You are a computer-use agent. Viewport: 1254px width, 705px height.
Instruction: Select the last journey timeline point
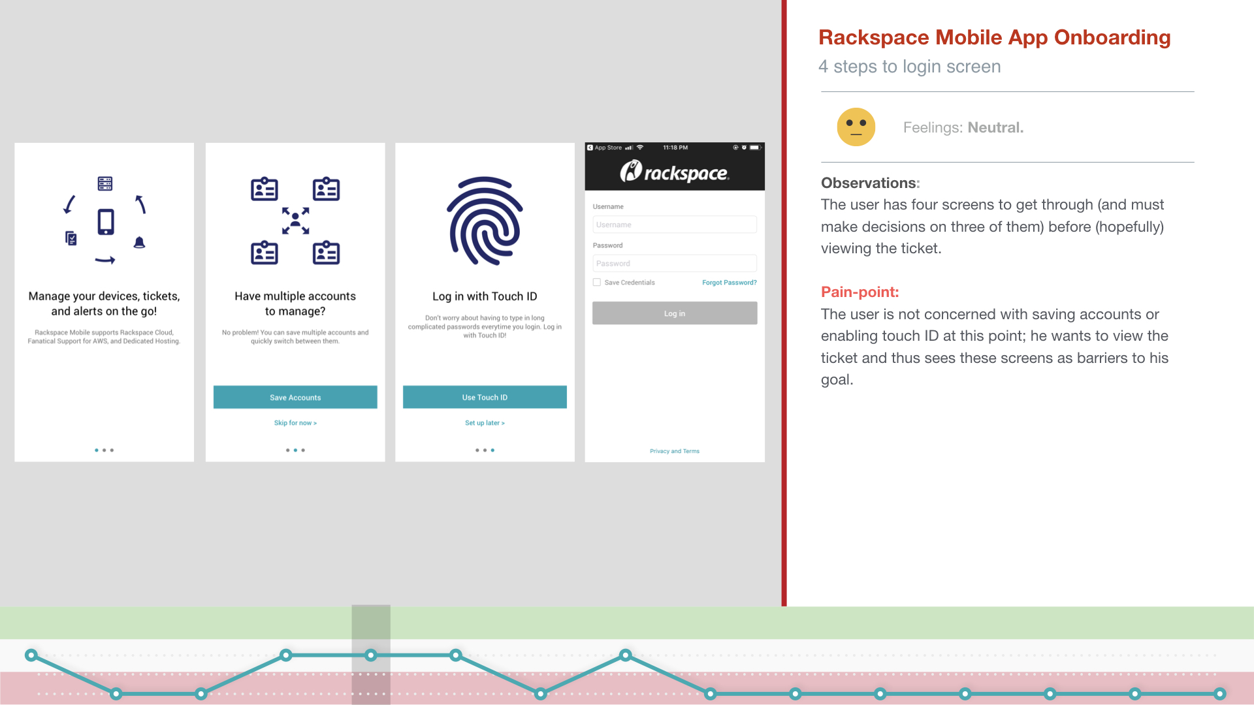(1219, 694)
